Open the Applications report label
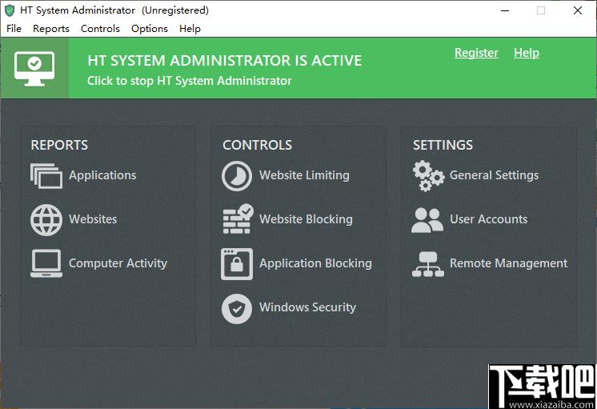Image resolution: width=597 pixels, height=409 pixels. [x=102, y=175]
